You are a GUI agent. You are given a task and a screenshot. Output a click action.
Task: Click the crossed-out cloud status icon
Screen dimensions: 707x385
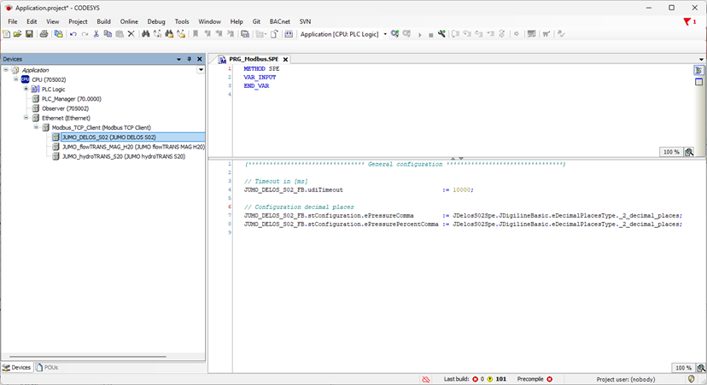pyautogui.click(x=425, y=379)
